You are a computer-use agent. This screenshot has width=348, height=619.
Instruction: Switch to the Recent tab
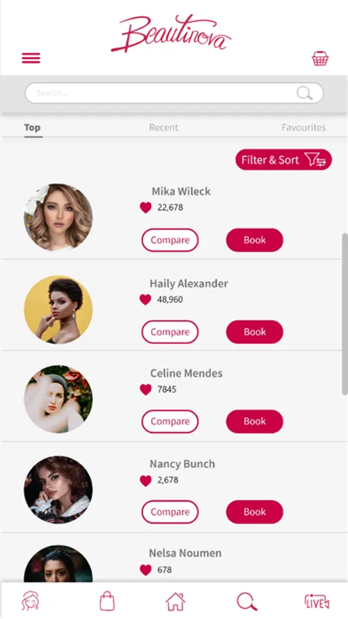(163, 127)
